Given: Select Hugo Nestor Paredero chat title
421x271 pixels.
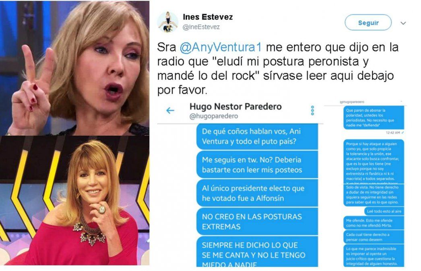Looking at the screenshot, I should tap(235, 106).
